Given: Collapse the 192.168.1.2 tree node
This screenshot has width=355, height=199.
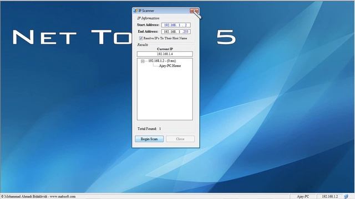Looking at the screenshot, I should pyautogui.click(x=143, y=61).
